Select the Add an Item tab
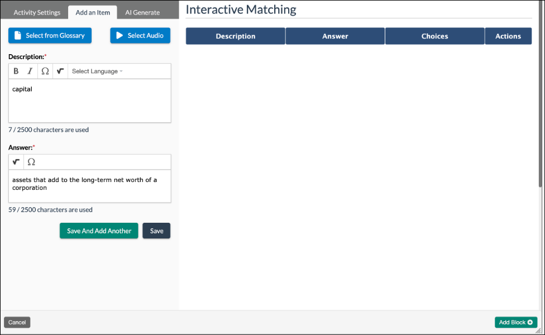 [92, 12]
